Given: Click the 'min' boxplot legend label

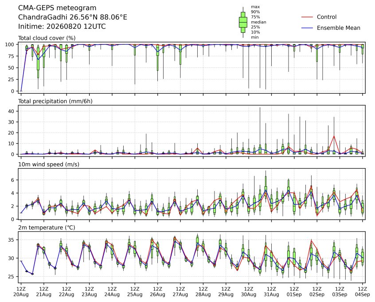Looking at the screenshot, I should point(255,37).
